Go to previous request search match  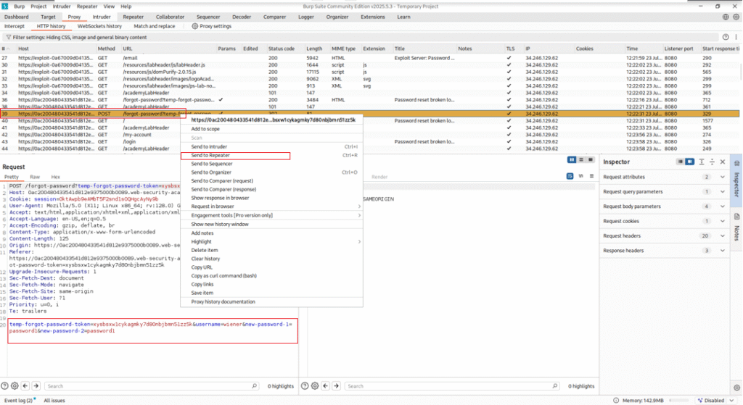pyautogui.click(x=25, y=386)
